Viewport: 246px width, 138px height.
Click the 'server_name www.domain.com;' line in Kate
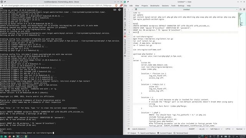(x=155, y=65)
